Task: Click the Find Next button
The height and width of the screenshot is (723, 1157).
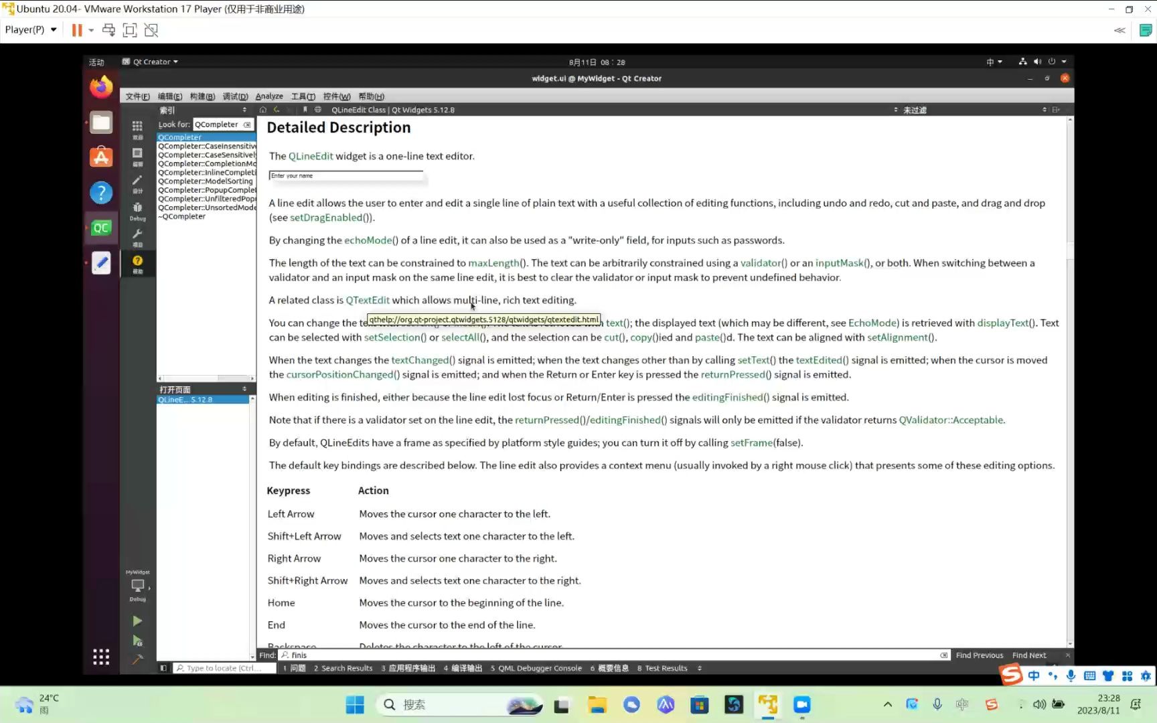Action: point(1029,655)
